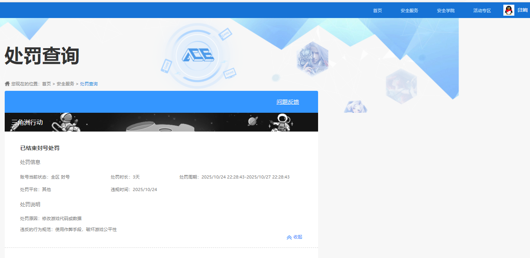The width and height of the screenshot is (530, 258).
Task: Click the 处罚查询 breadcrumb link
Action: tap(89, 83)
